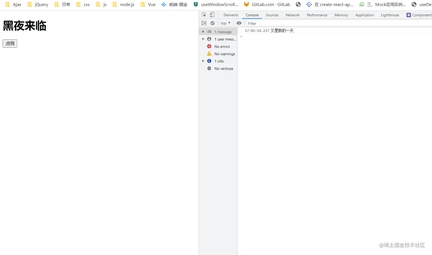Click the globe bookmark after GitLab
The height and width of the screenshot is (255, 432).
298,5
